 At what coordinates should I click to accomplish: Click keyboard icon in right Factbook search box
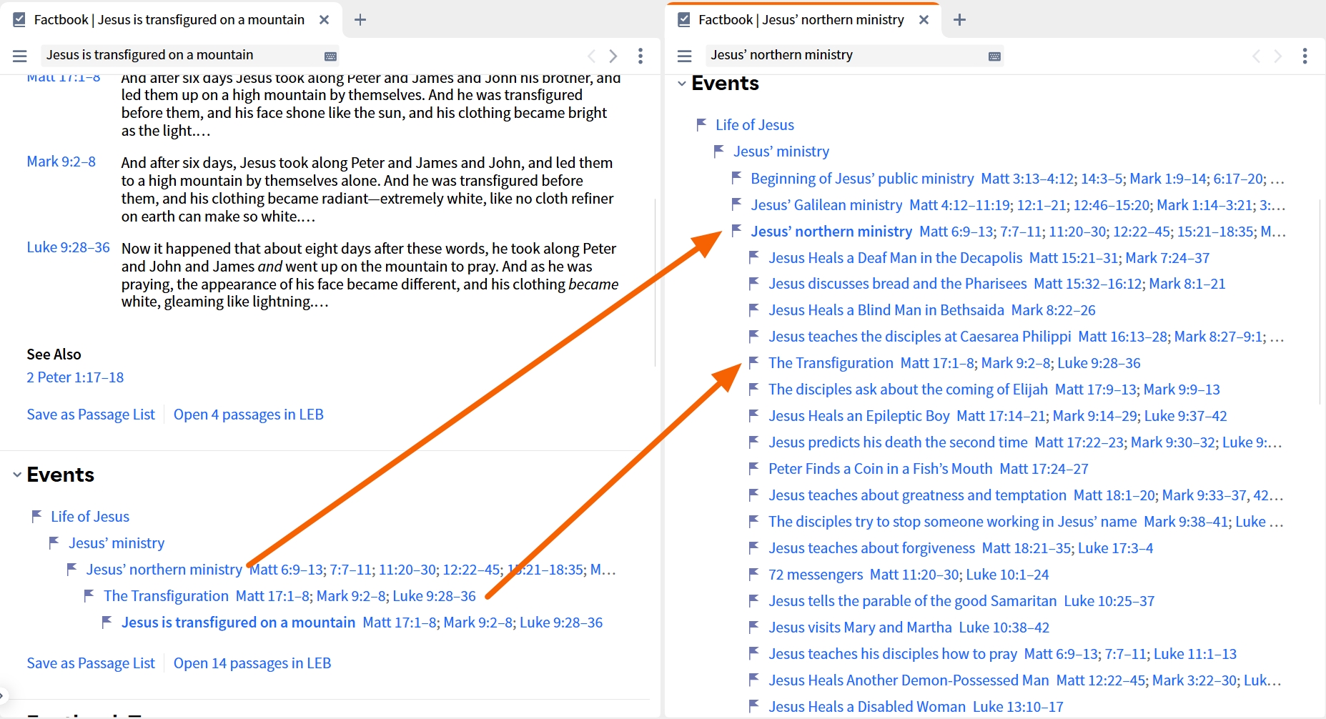tap(994, 56)
